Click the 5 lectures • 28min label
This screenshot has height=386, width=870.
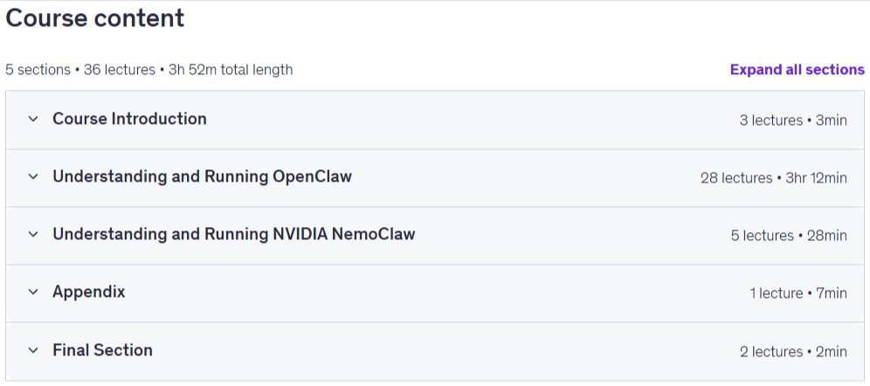pyautogui.click(x=789, y=236)
